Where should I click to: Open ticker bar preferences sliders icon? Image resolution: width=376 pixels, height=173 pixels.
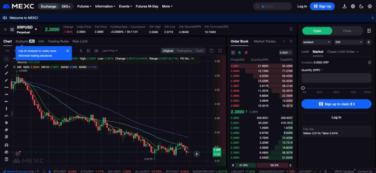click(291, 29)
